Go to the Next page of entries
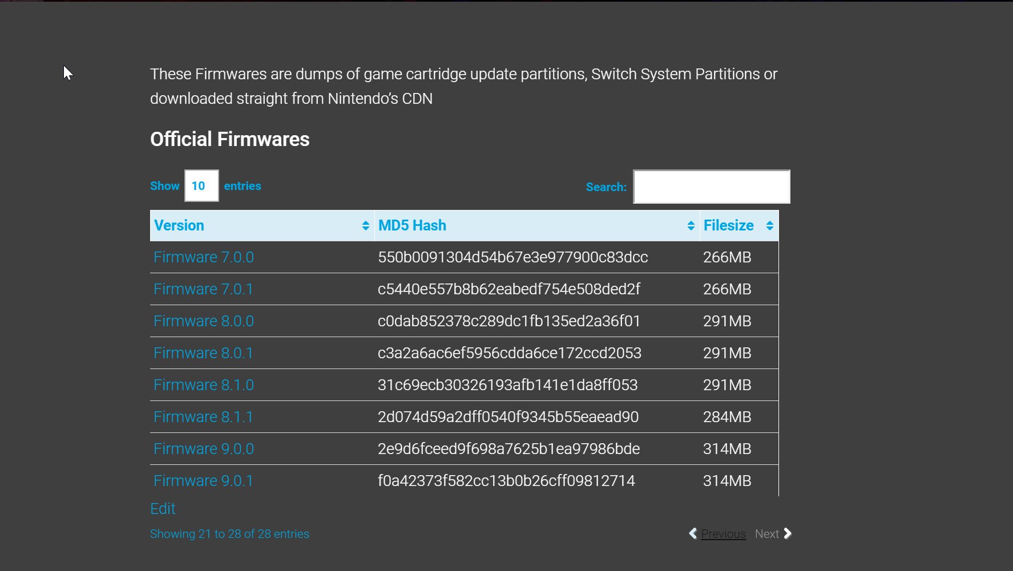 [x=767, y=533]
